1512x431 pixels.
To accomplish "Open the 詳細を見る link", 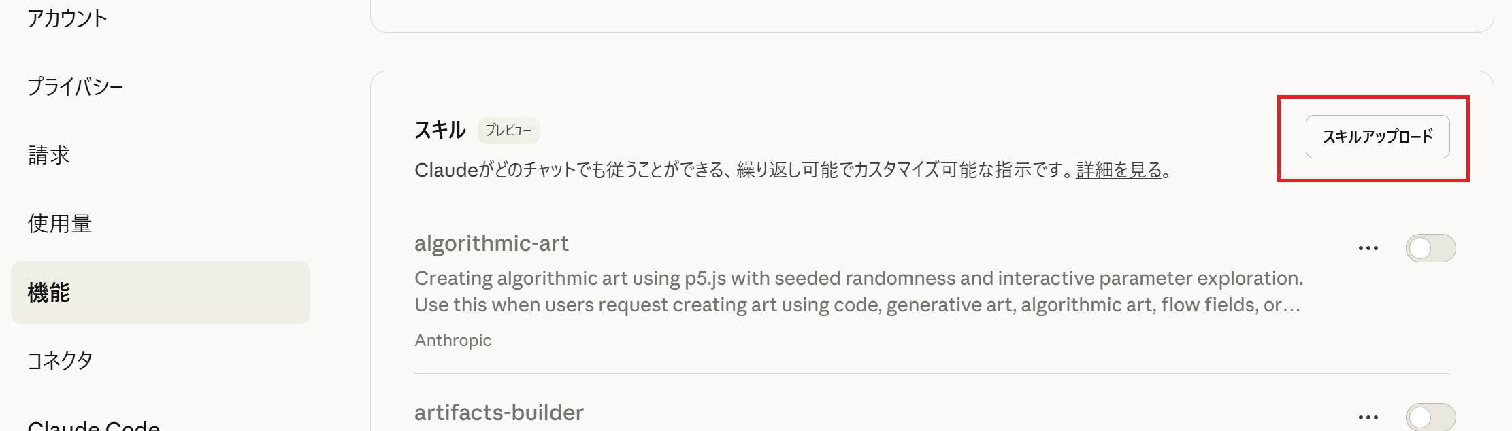I will tap(1119, 170).
